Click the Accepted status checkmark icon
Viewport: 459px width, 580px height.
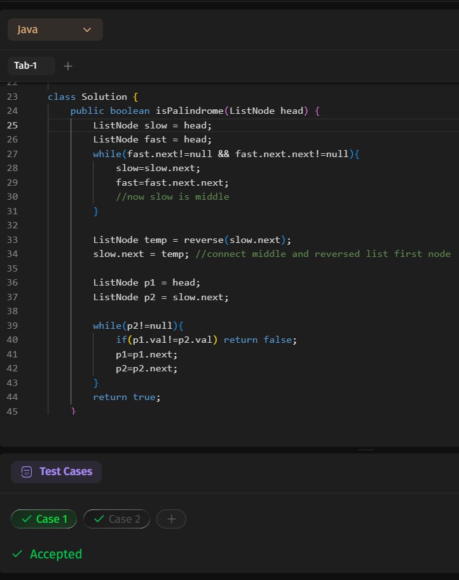17,554
